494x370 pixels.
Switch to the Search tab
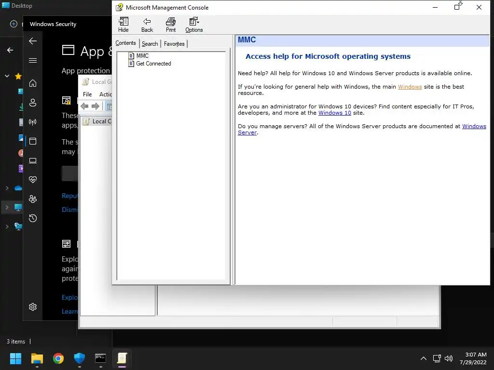pos(150,44)
